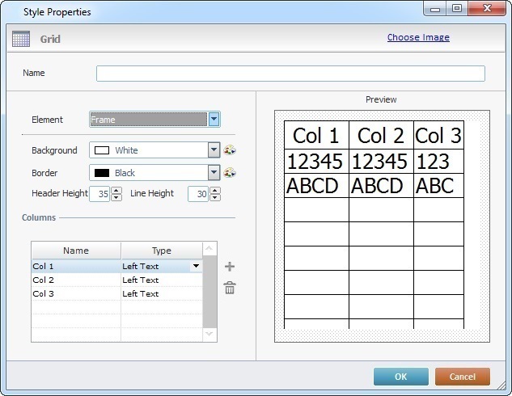Select the Col 3 row in Columns table
This screenshot has width=512, height=396.
click(75, 294)
